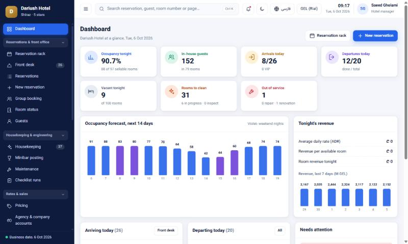Viewport: 408px width, 244px height.
Task: Click the Rooms to clean icon
Action: pyautogui.click(x=171, y=92)
